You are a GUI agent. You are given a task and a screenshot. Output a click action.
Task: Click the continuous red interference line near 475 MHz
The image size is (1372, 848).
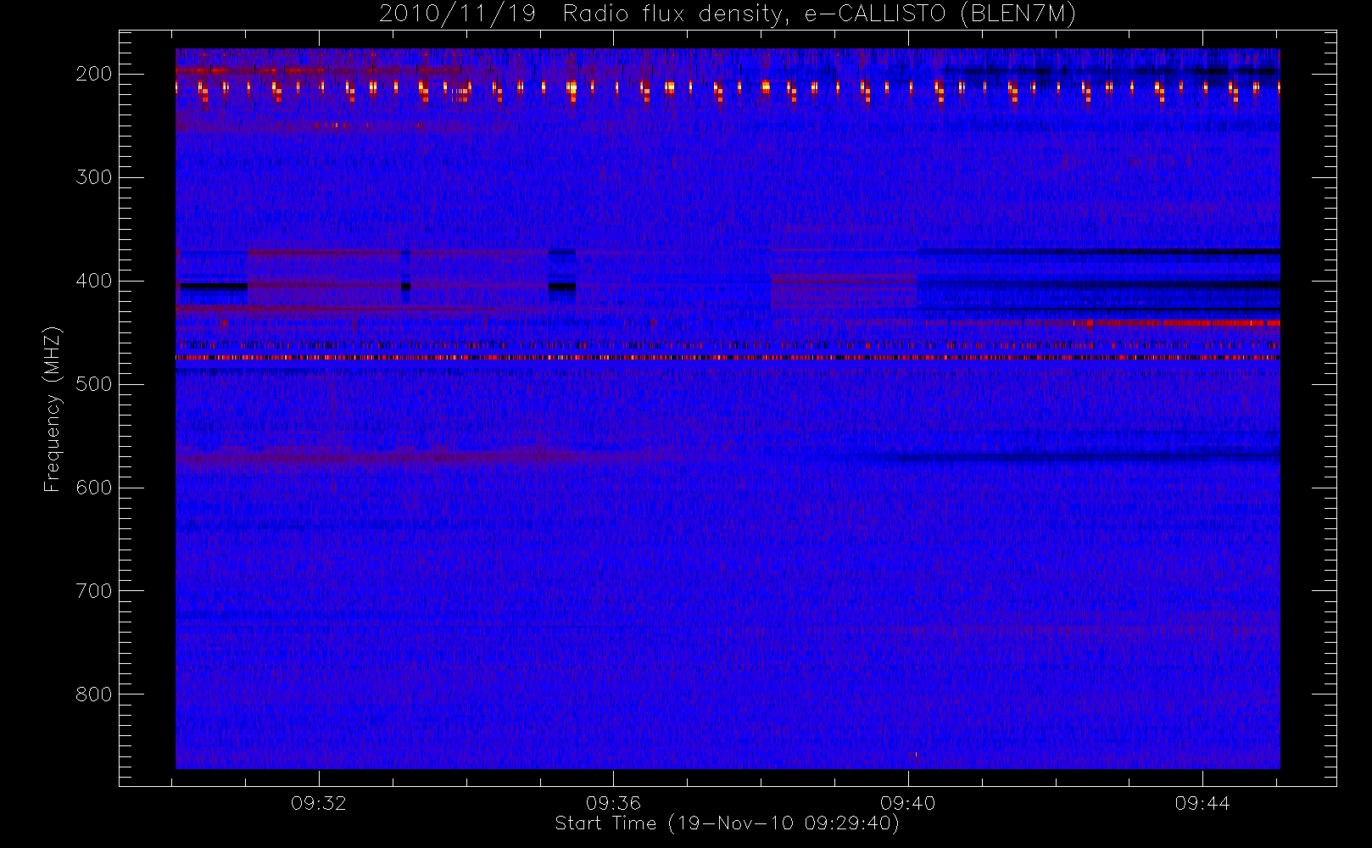(x=728, y=358)
